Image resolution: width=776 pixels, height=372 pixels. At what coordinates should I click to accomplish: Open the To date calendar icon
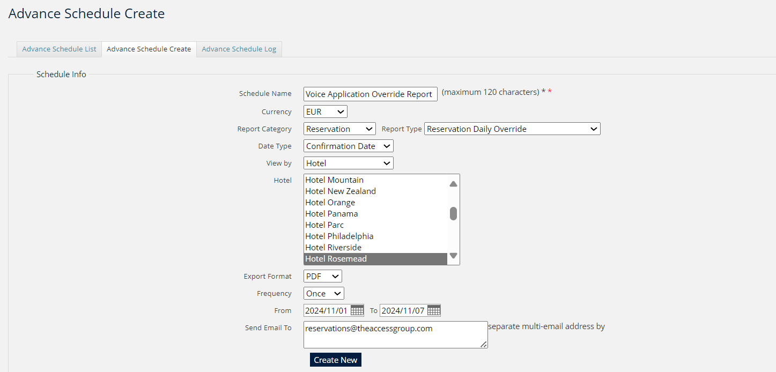pyautogui.click(x=434, y=310)
